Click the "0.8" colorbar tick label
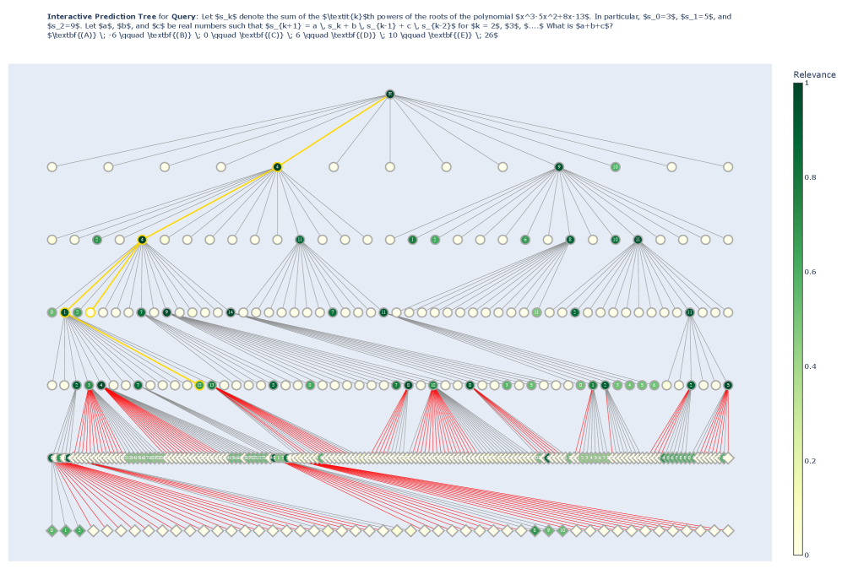This screenshot has width=842, height=569. click(x=810, y=177)
